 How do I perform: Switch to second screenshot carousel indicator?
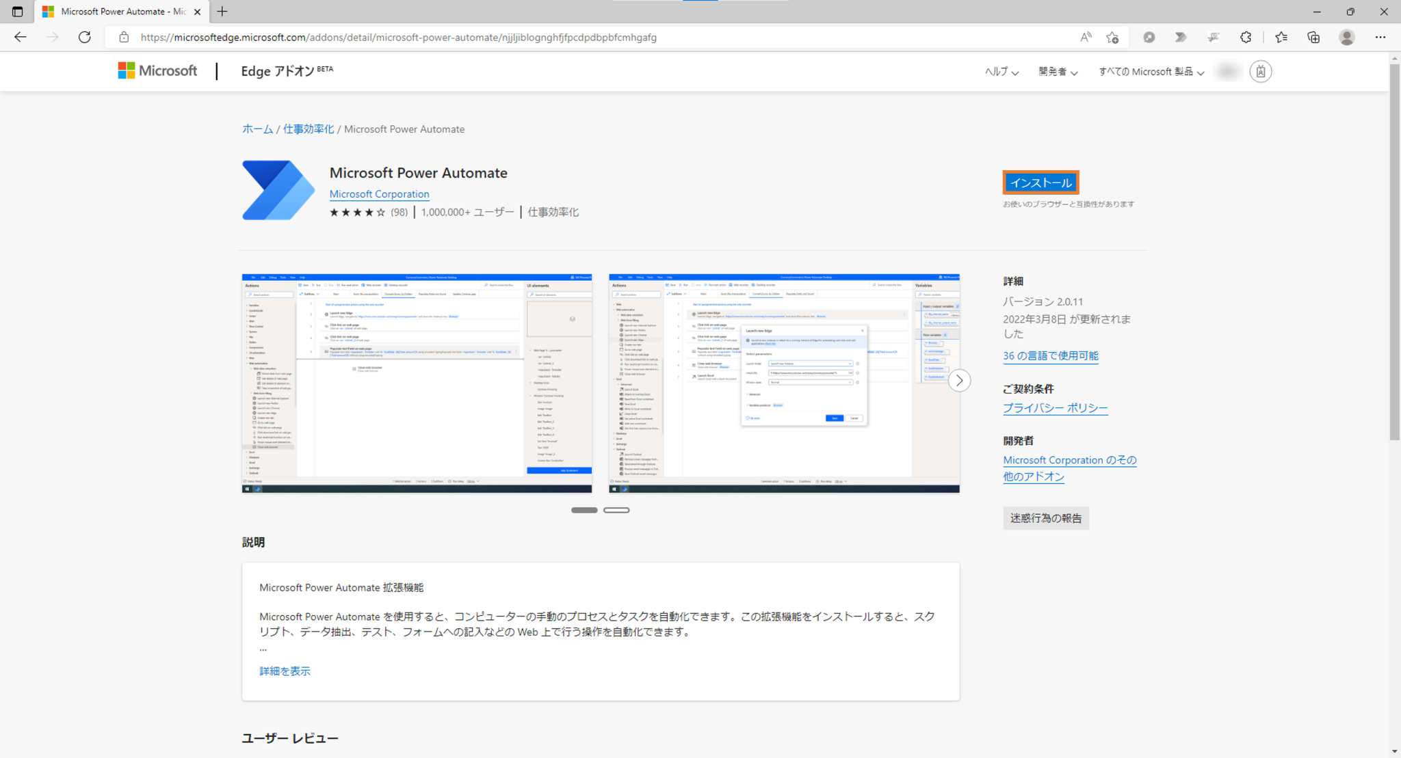click(616, 510)
